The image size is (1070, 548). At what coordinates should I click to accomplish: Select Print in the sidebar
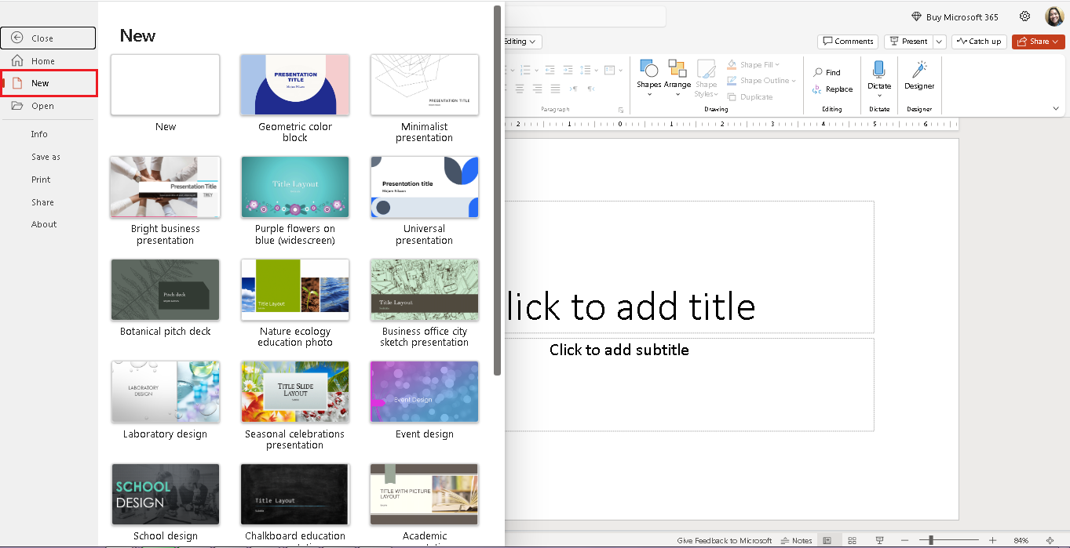pos(41,179)
